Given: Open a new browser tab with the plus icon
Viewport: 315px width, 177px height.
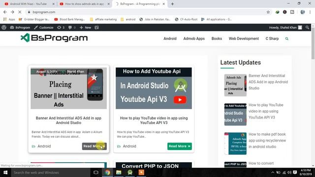Looking at the screenshot, I should 172,4.
